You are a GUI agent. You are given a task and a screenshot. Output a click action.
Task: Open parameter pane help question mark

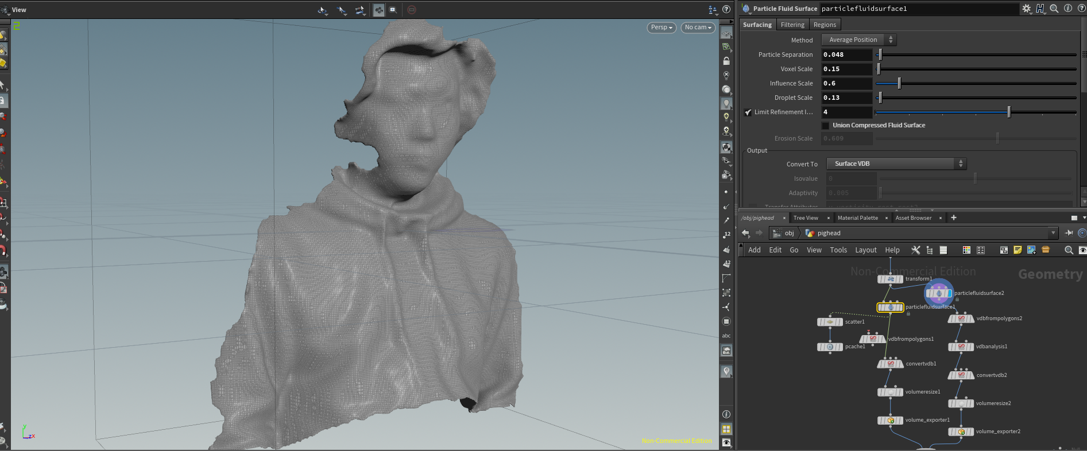pos(1081,9)
